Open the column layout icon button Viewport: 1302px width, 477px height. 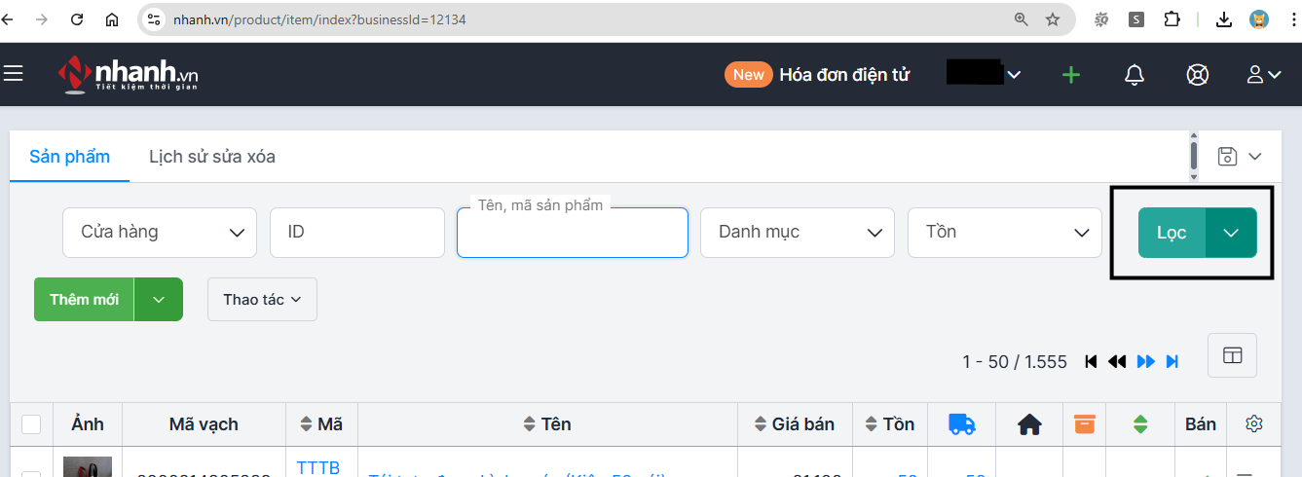pyautogui.click(x=1232, y=355)
